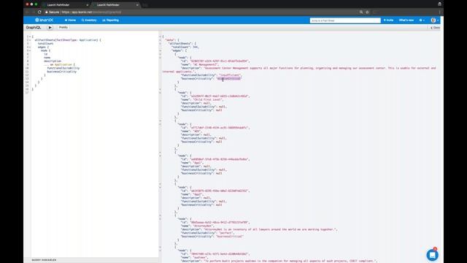
Task: Click the highlighted businessCriticality value in results
Action: 228,79
